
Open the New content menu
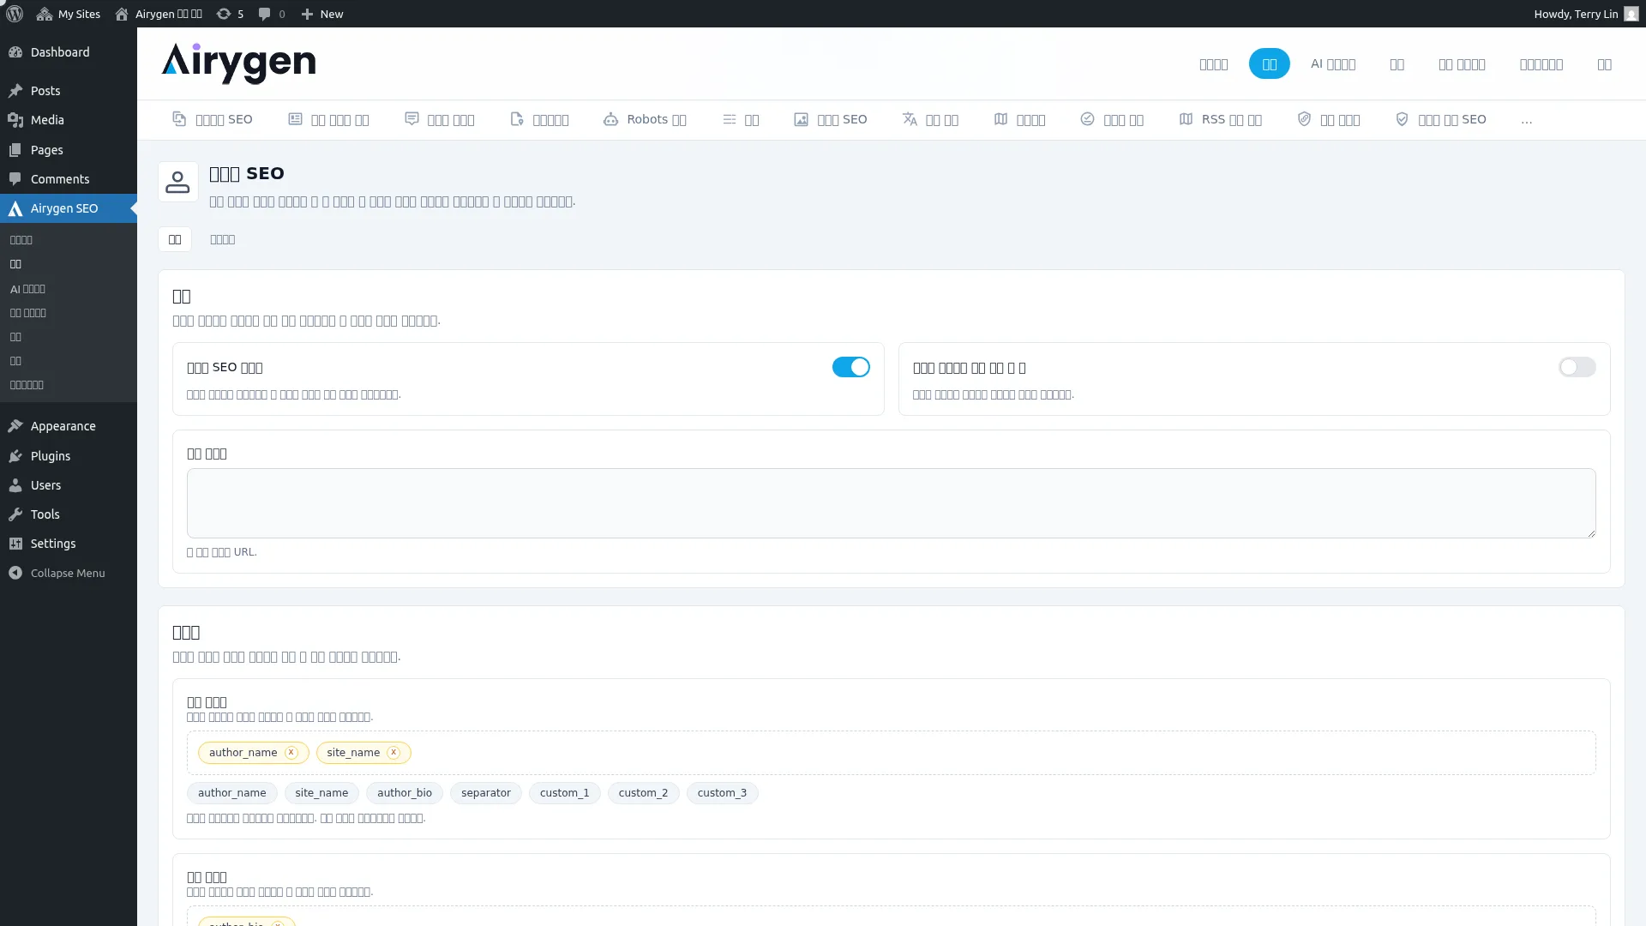click(x=322, y=14)
